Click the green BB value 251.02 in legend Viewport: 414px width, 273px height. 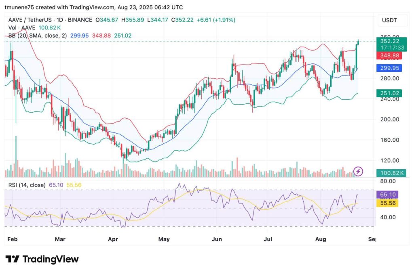click(x=123, y=36)
